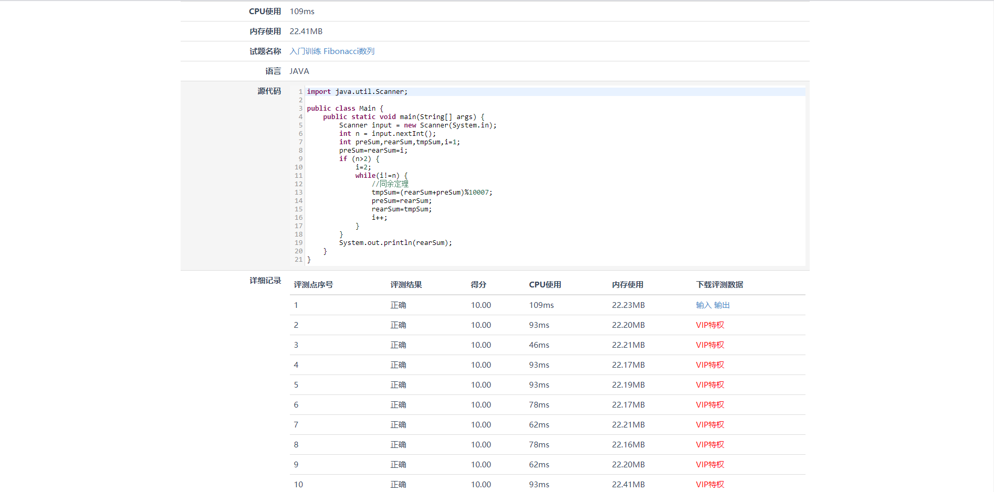Click VIP特权 in test point 10 row
This screenshot has width=994, height=492.
click(710, 485)
